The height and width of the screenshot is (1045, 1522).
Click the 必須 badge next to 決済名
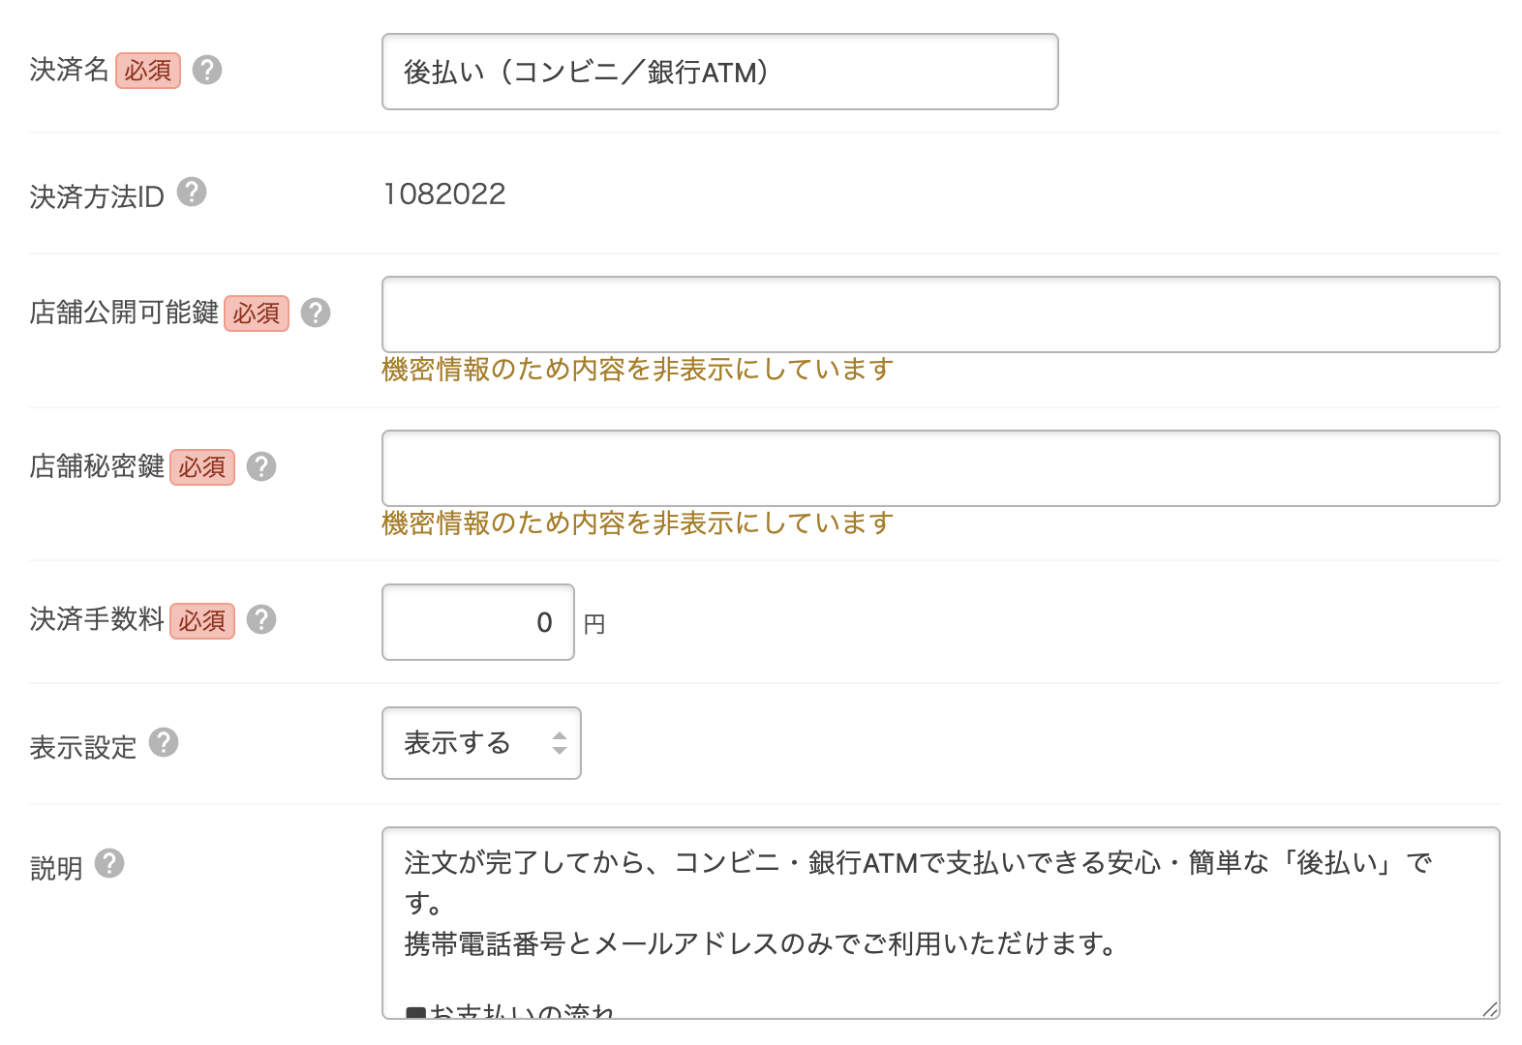click(147, 69)
